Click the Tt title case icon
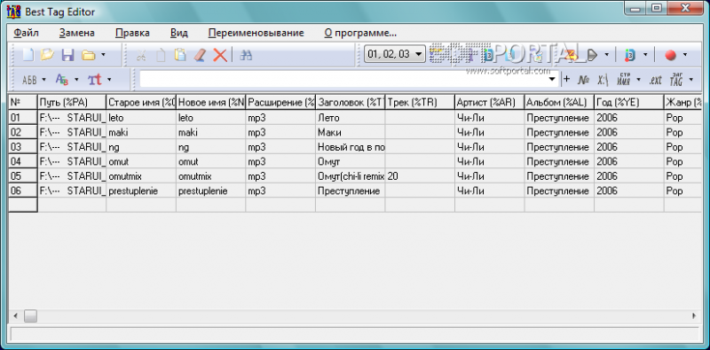The height and width of the screenshot is (350, 710). 95,80
